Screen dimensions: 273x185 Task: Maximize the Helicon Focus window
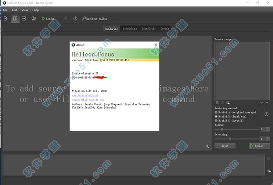click(x=258, y=3)
